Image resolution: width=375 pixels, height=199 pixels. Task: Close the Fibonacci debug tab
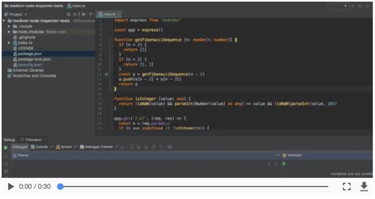click(x=45, y=140)
